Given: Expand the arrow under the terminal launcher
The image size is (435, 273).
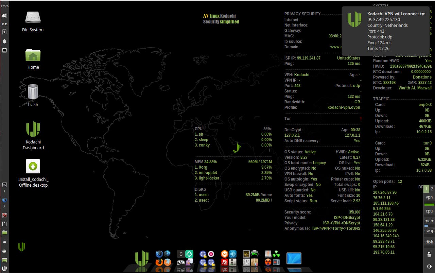Looking at the screenshot, I should click(x=4, y=191).
